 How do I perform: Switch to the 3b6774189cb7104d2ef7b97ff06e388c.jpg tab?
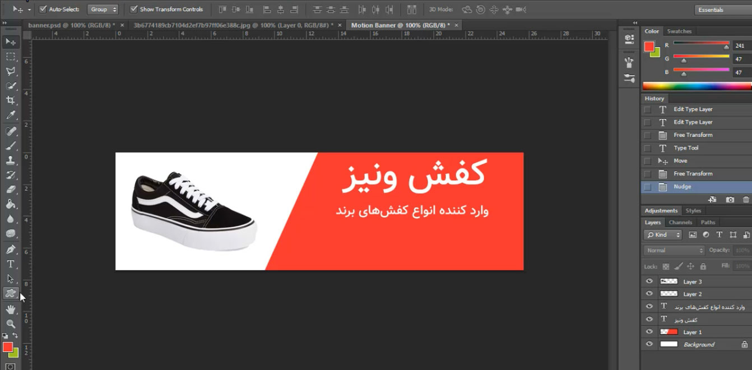point(233,25)
